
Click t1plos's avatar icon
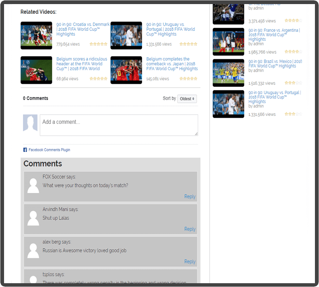click(x=33, y=279)
